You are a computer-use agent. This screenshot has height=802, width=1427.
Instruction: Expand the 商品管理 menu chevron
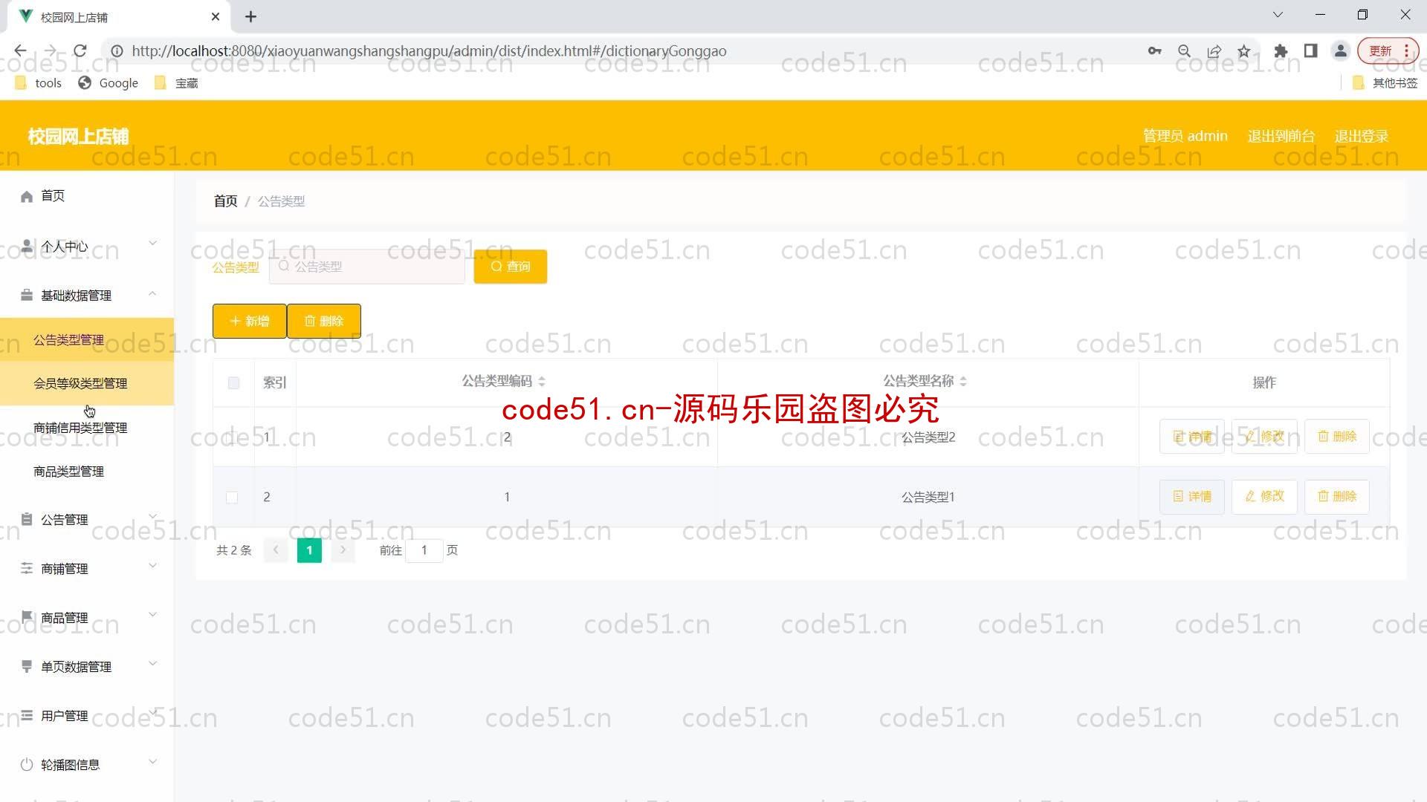(x=152, y=615)
